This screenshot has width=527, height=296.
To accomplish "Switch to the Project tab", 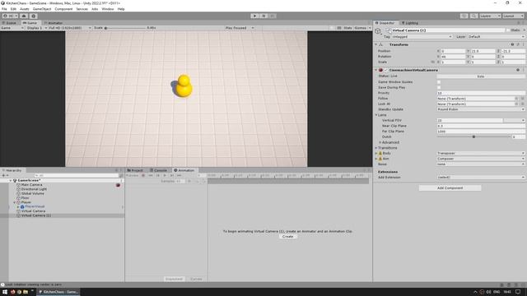I will tap(135, 170).
